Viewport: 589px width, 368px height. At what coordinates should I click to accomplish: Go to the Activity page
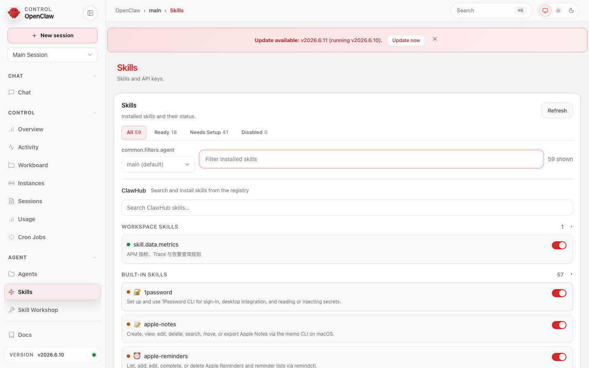pos(52,147)
